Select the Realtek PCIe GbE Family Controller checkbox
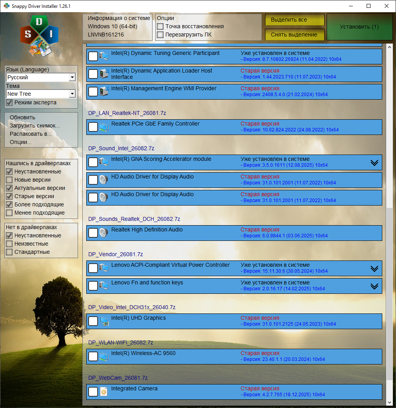 (x=93, y=127)
